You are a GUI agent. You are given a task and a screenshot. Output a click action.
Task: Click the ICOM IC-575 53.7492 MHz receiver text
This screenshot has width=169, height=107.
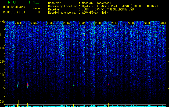click(x=108, y=9)
